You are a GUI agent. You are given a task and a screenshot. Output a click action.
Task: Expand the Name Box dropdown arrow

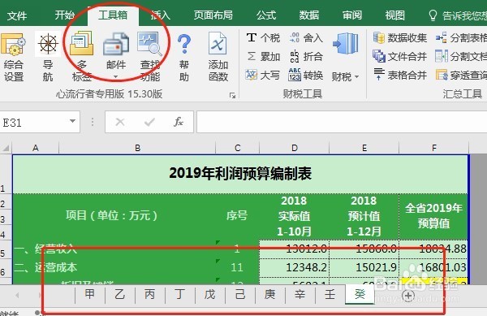[73, 121]
